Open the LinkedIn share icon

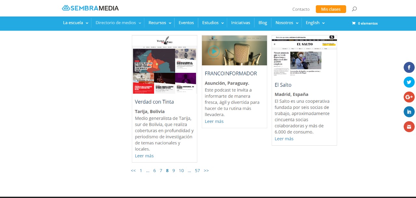click(x=409, y=112)
